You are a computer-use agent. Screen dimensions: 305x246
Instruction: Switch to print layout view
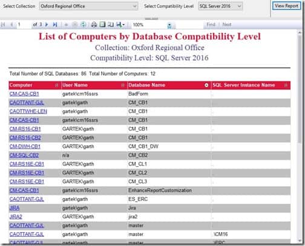point(102,25)
